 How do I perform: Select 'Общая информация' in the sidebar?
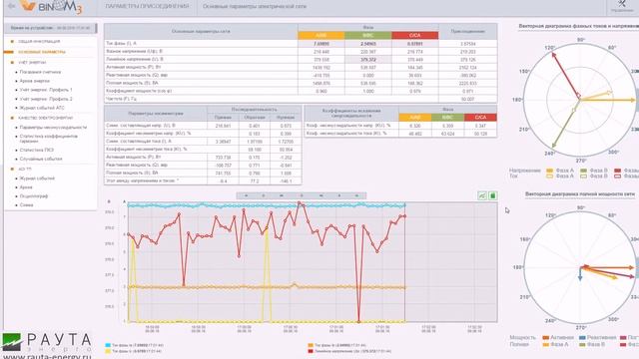coord(39,42)
